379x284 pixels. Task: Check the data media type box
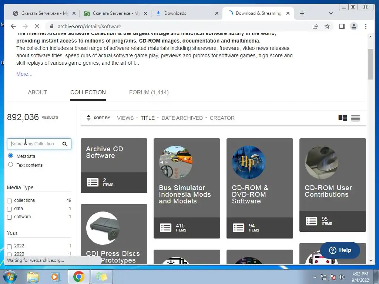coord(9,209)
